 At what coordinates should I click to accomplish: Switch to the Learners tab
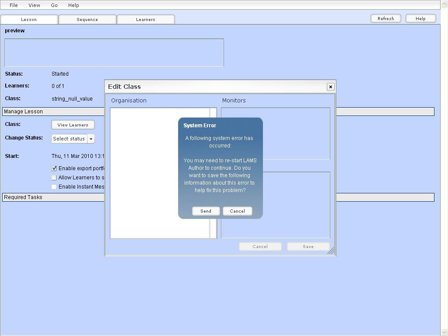(146, 19)
